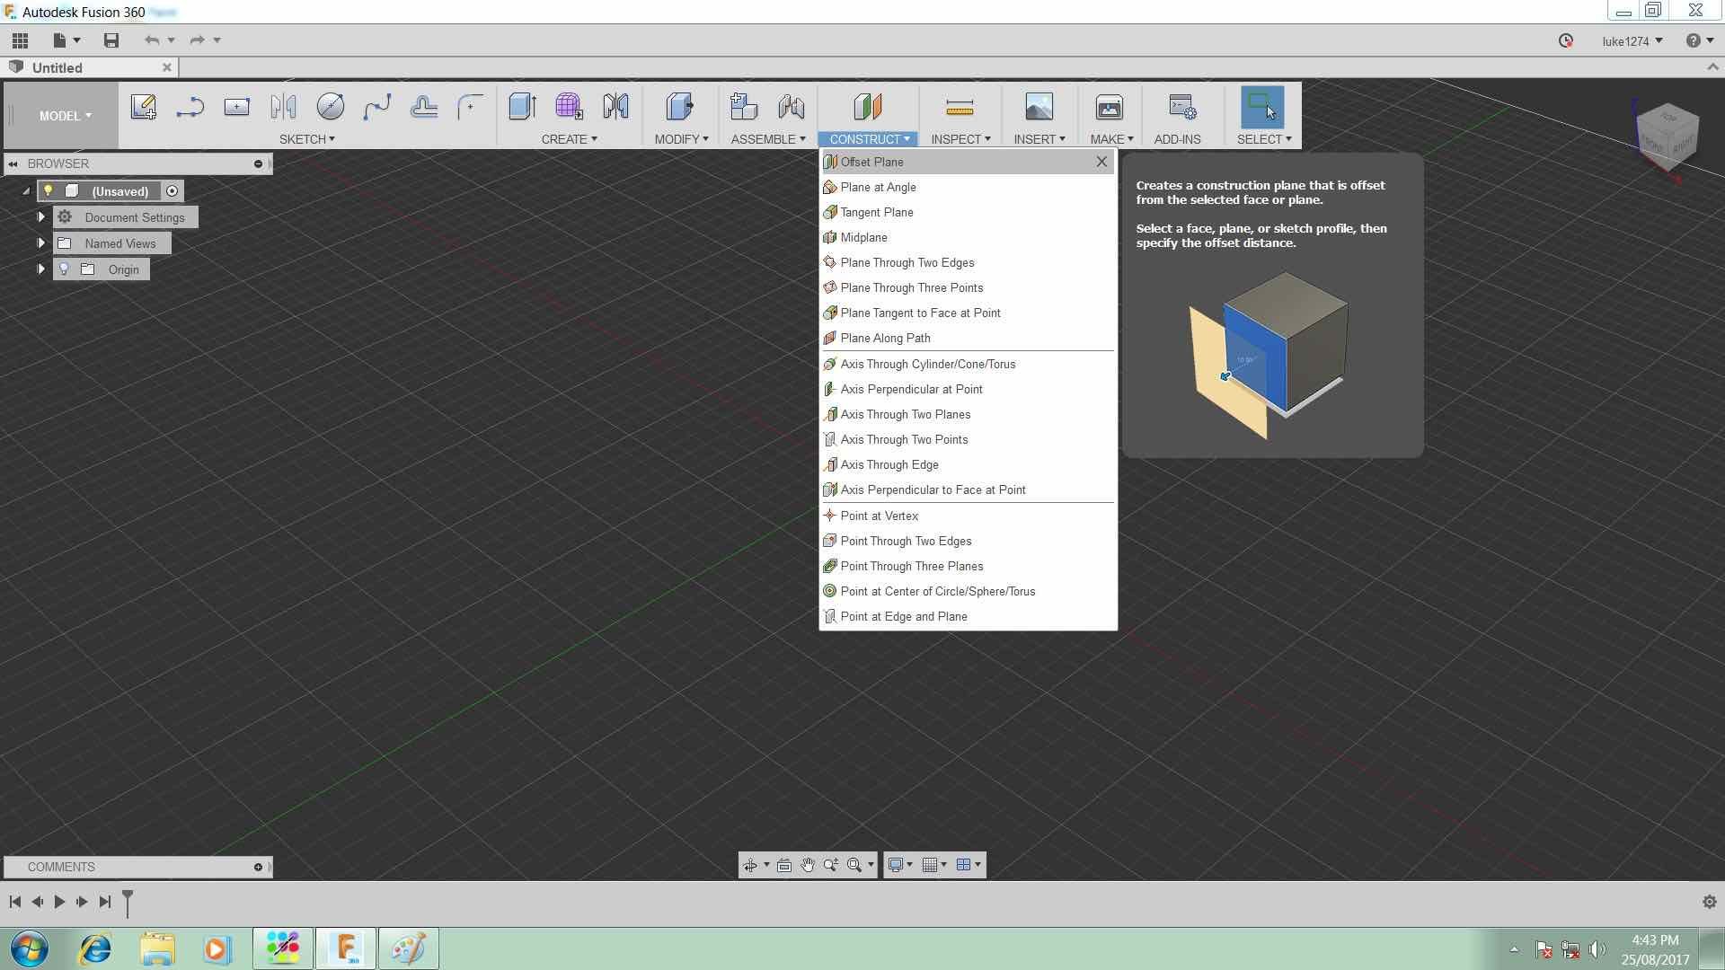Click the ViewCube in viewport corner

coord(1667,137)
